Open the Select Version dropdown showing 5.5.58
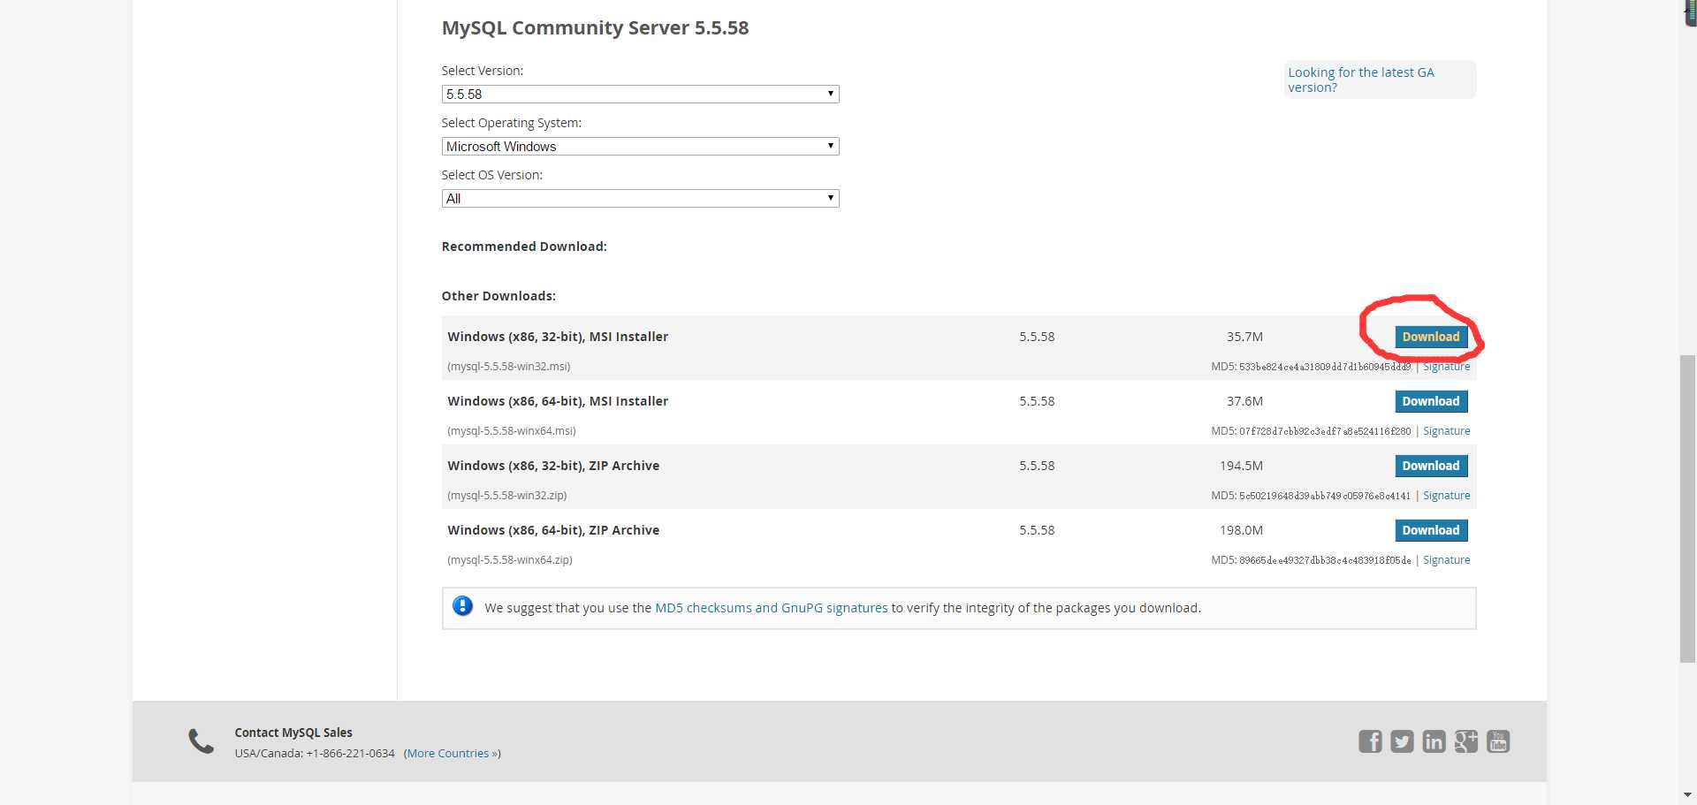Image resolution: width=1697 pixels, height=805 pixels. coord(640,94)
